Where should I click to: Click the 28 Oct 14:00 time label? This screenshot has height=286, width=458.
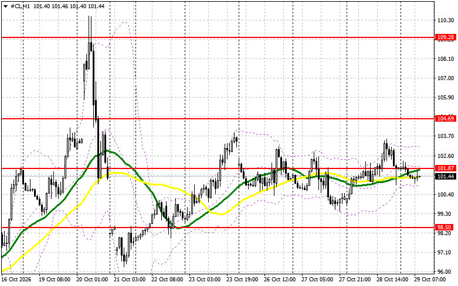pyautogui.click(x=392, y=280)
